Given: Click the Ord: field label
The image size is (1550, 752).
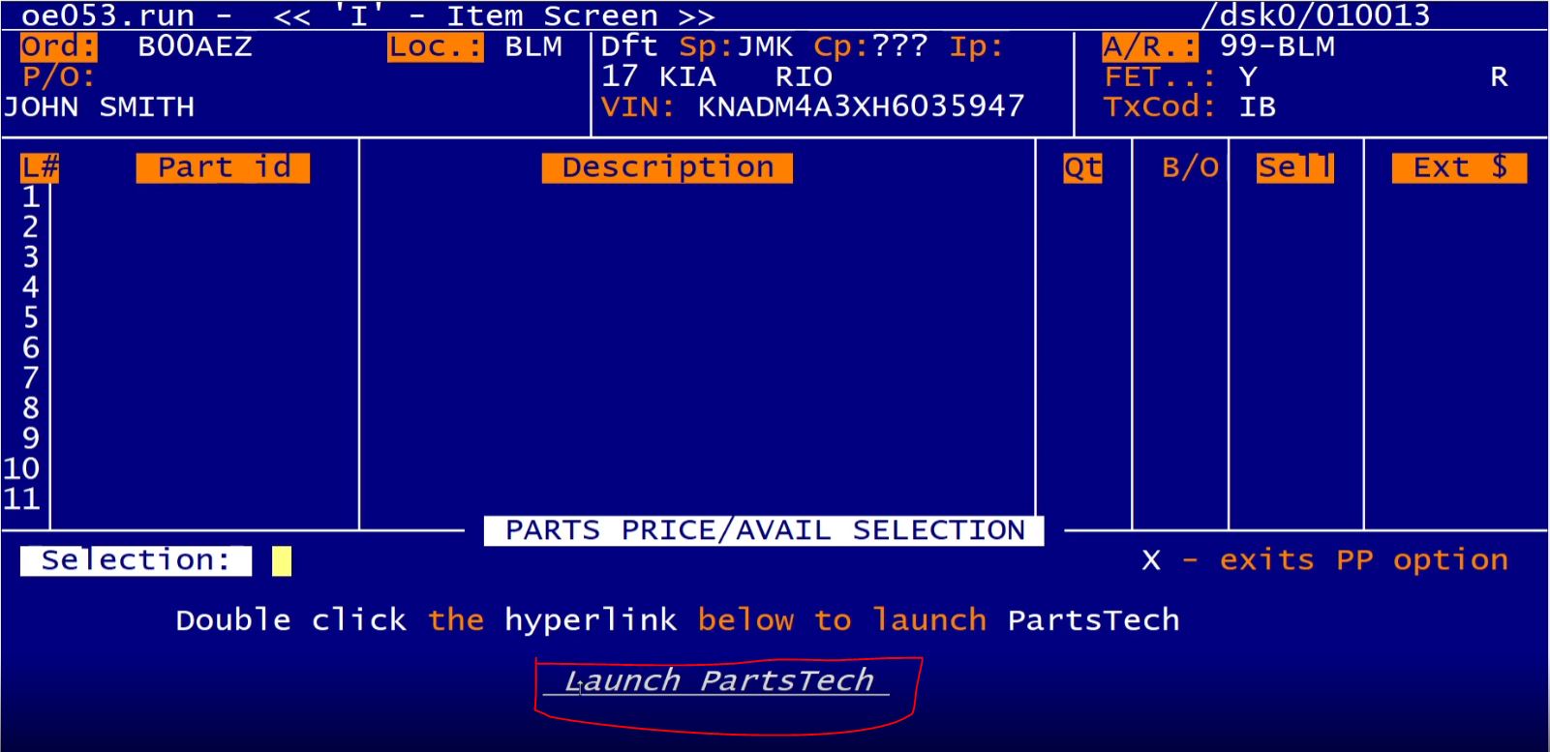Looking at the screenshot, I should click(x=59, y=46).
